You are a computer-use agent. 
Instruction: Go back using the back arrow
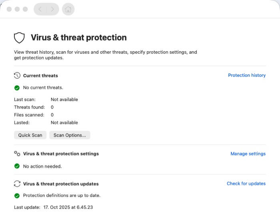40,9
